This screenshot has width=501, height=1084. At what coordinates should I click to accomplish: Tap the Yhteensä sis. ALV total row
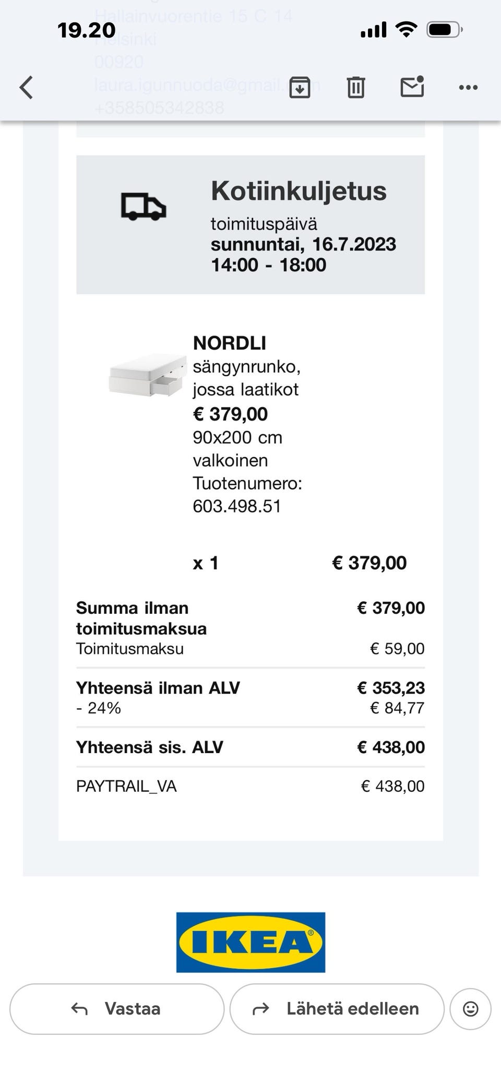point(250,747)
